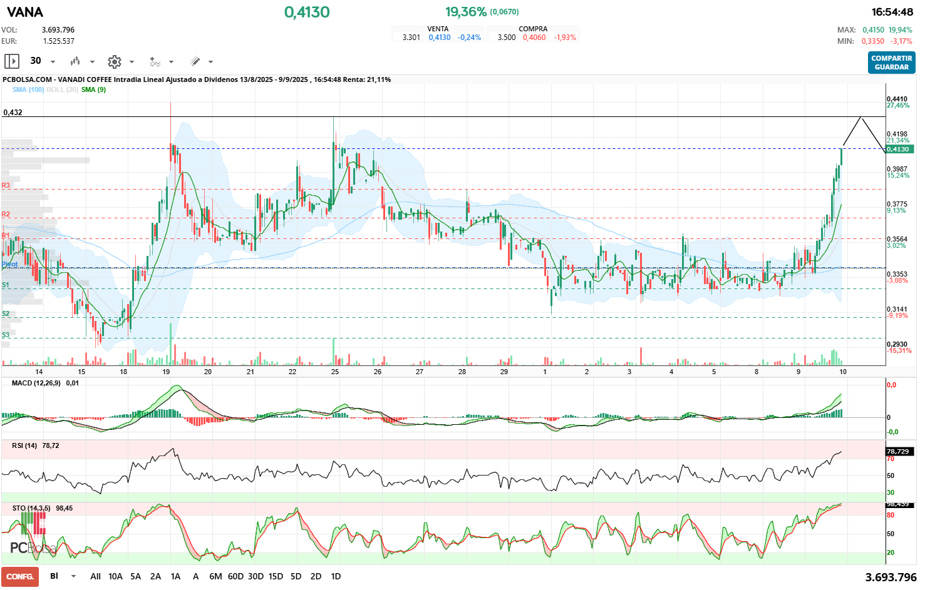Select the 2D time range
This screenshot has height=590, width=925.
pyautogui.click(x=316, y=576)
